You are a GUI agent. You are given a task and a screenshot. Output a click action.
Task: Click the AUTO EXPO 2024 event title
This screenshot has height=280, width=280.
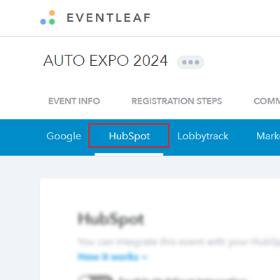[x=106, y=61]
